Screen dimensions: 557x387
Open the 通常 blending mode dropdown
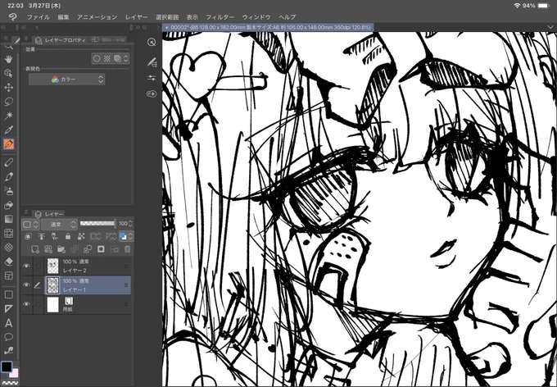pyautogui.click(x=59, y=224)
